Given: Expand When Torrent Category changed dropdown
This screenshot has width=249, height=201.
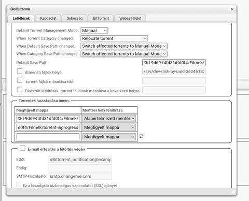Looking at the screenshot, I should (114, 38).
